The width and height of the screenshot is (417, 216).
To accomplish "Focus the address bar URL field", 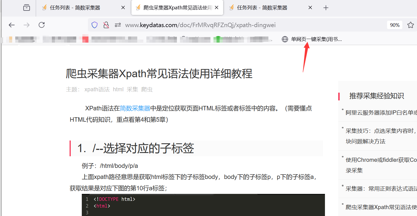I will [200, 25].
